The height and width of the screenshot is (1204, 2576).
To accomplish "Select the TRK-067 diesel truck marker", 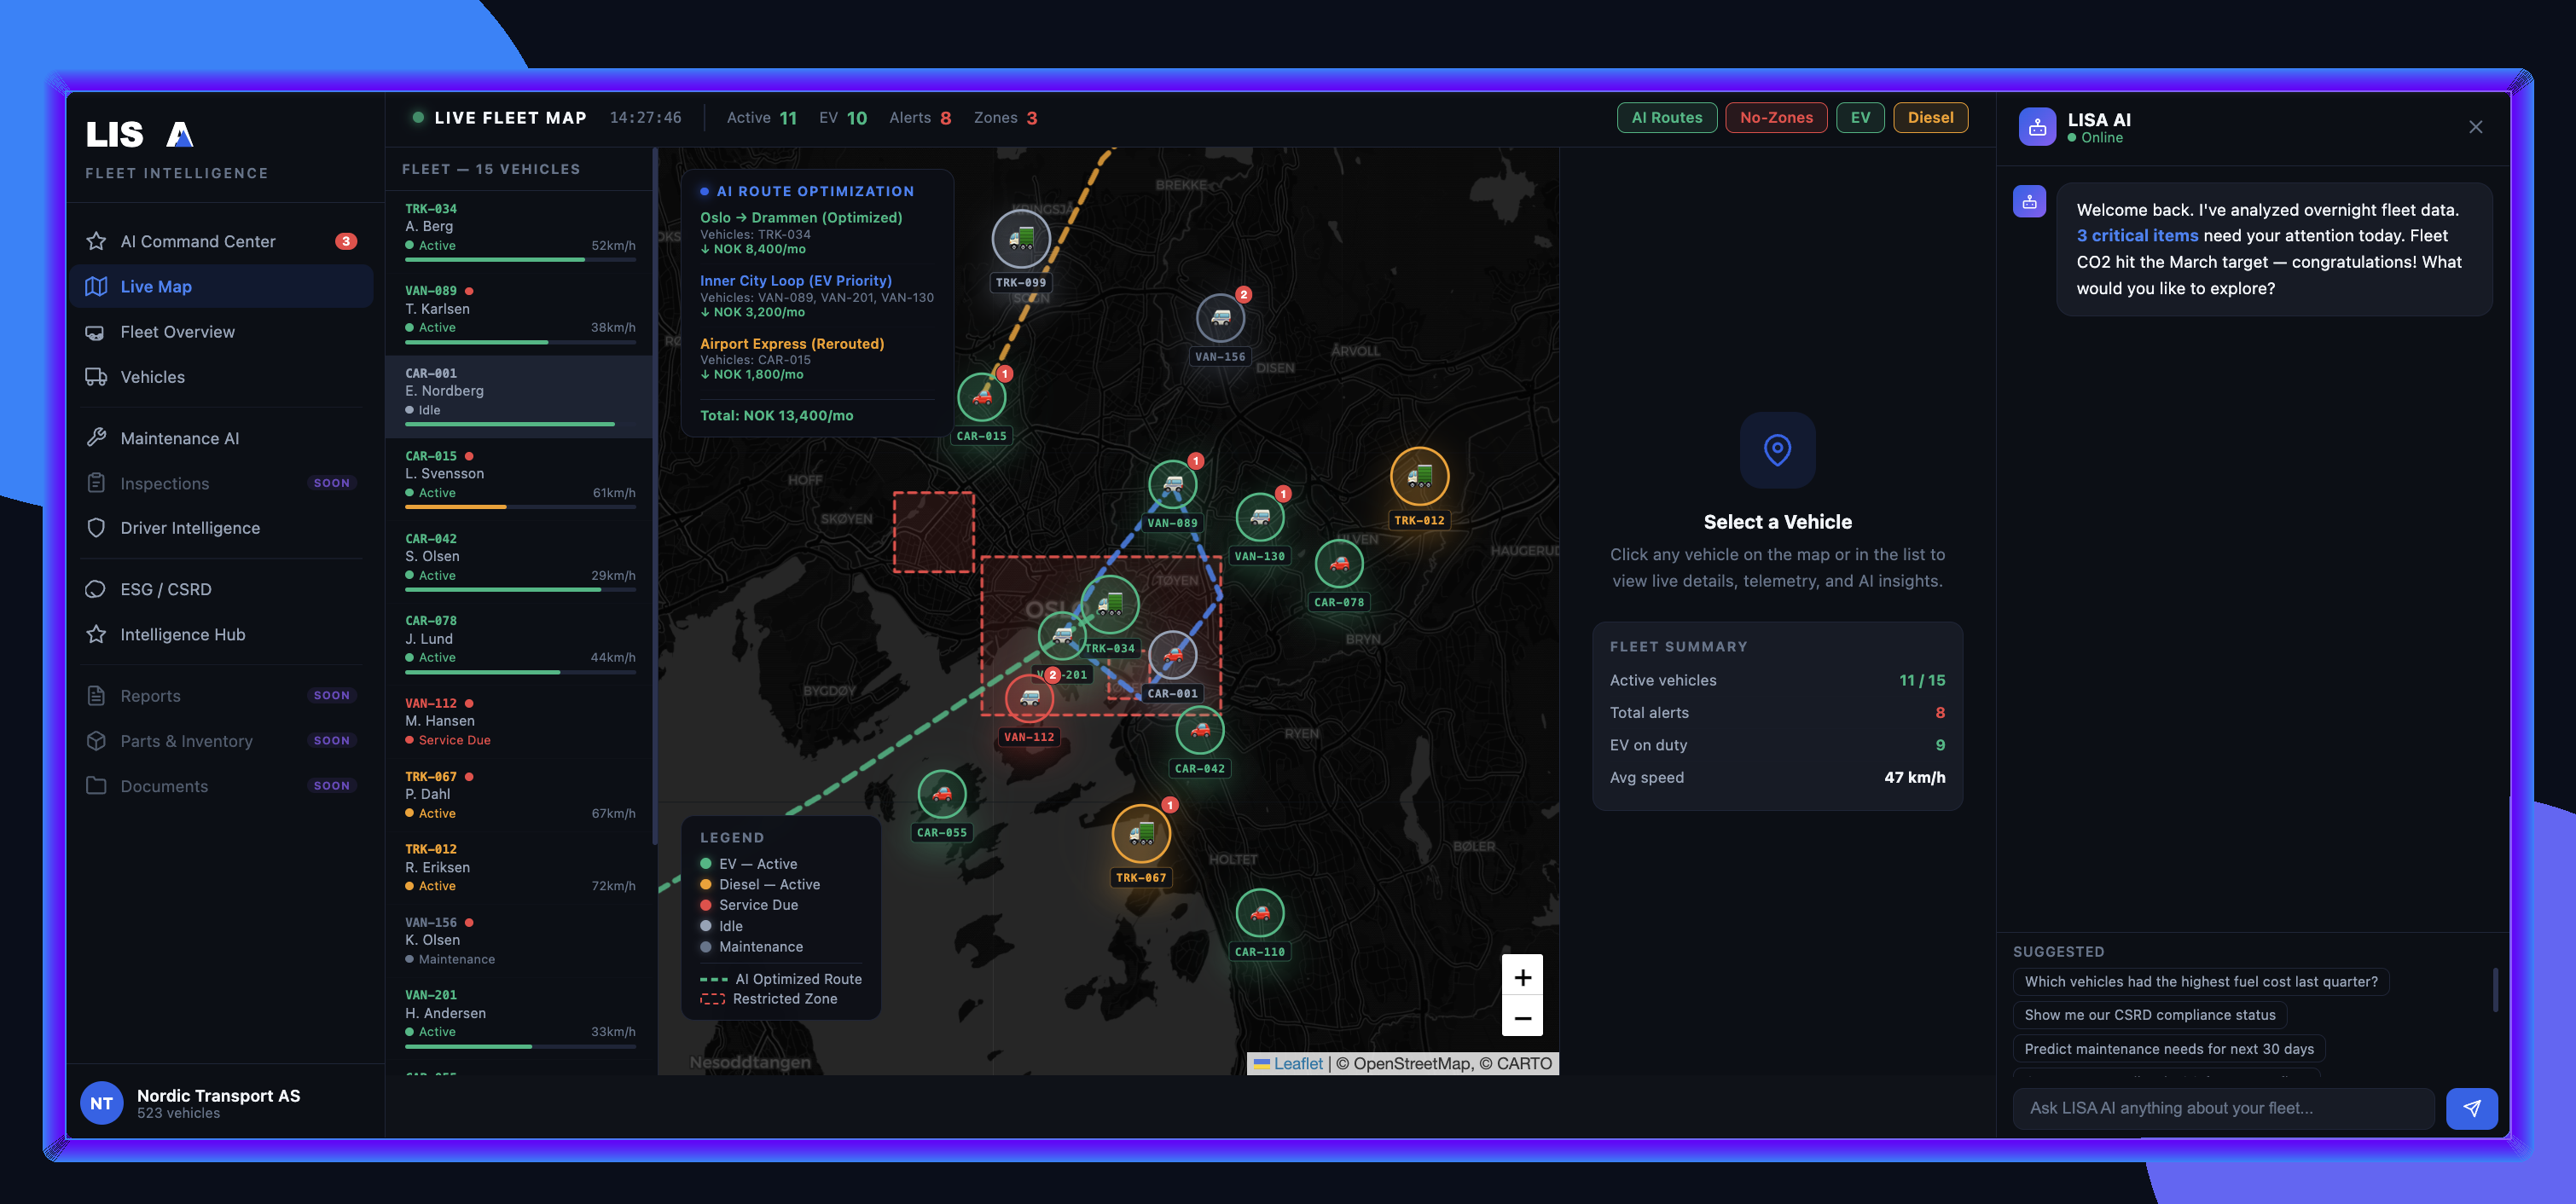I will point(1140,833).
